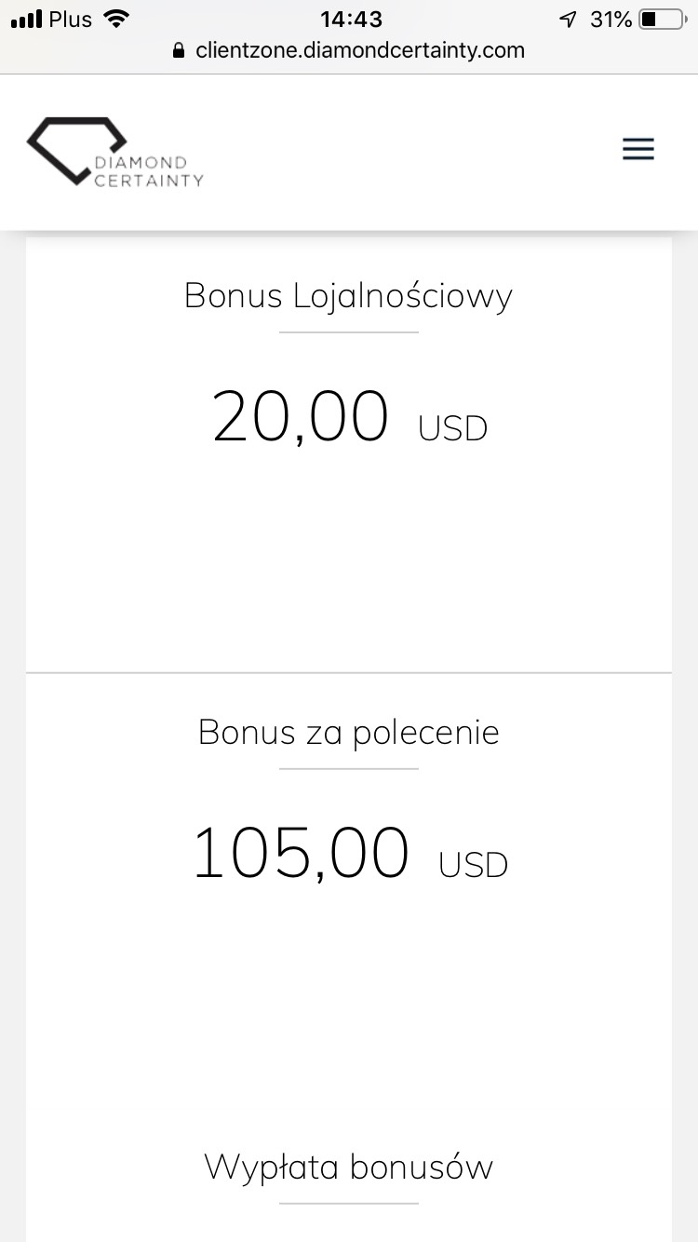
Task: Select the Bonus Lojalnościowy heading
Action: 349,296
